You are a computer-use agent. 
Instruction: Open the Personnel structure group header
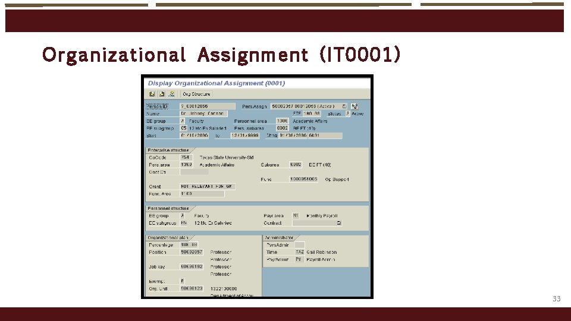(x=168, y=208)
